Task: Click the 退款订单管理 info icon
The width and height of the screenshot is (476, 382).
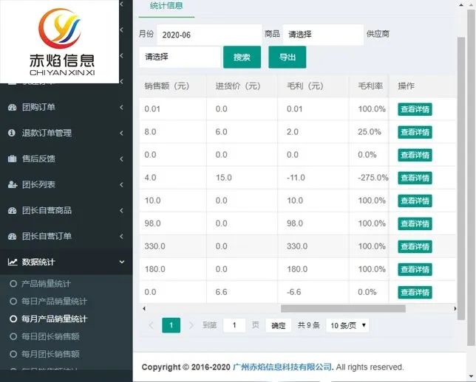Action: [12, 133]
